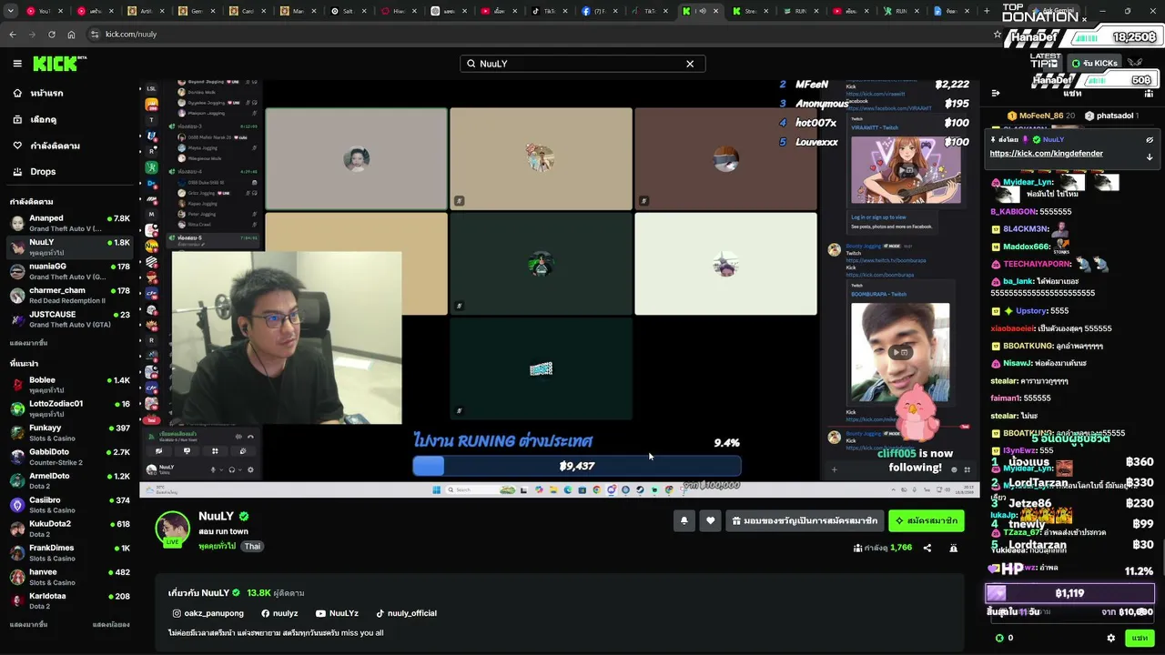Open NuuLYz YouTube link

(337, 613)
